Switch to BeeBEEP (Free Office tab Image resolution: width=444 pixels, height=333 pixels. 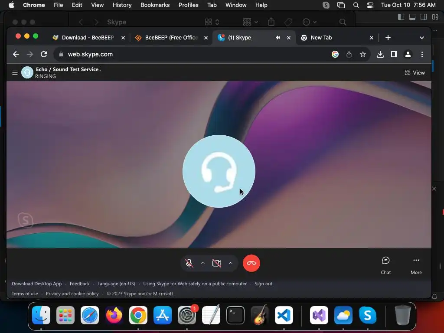(171, 38)
